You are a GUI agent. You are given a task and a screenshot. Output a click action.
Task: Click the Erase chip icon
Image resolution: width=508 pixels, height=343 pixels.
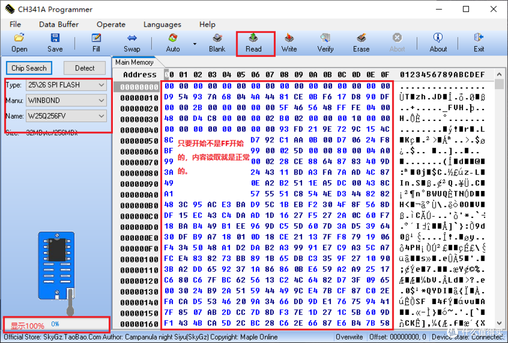pyautogui.click(x=361, y=43)
